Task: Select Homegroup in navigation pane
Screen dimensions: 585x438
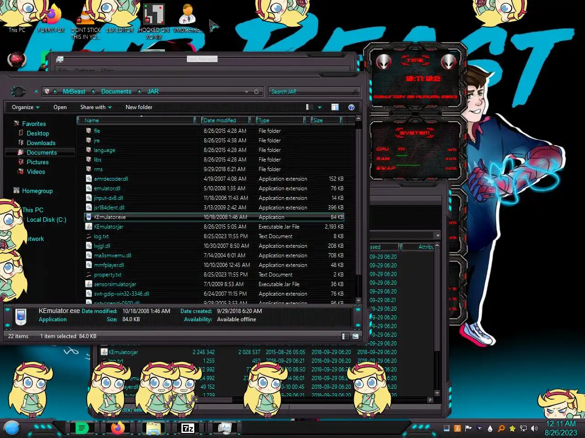Action: [x=37, y=191]
